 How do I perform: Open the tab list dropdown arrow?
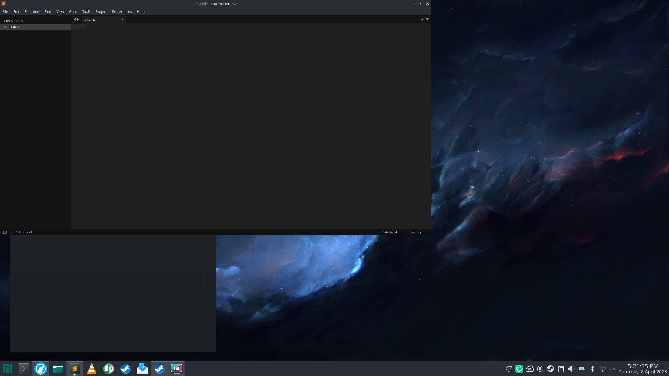pos(427,19)
